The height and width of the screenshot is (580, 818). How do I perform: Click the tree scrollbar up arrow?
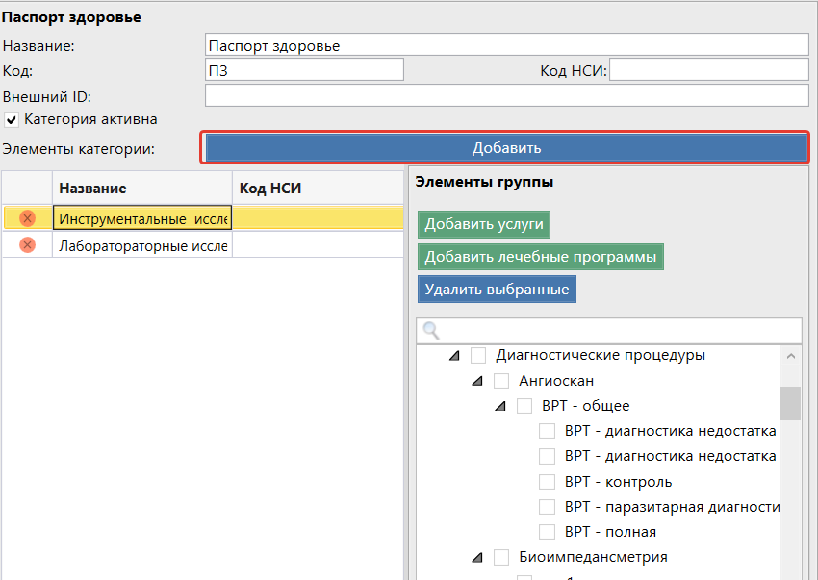point(790,356)
